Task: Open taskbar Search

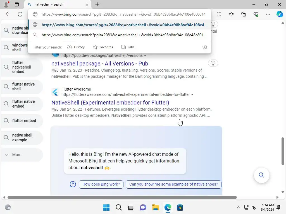Action: click(118, 207)
